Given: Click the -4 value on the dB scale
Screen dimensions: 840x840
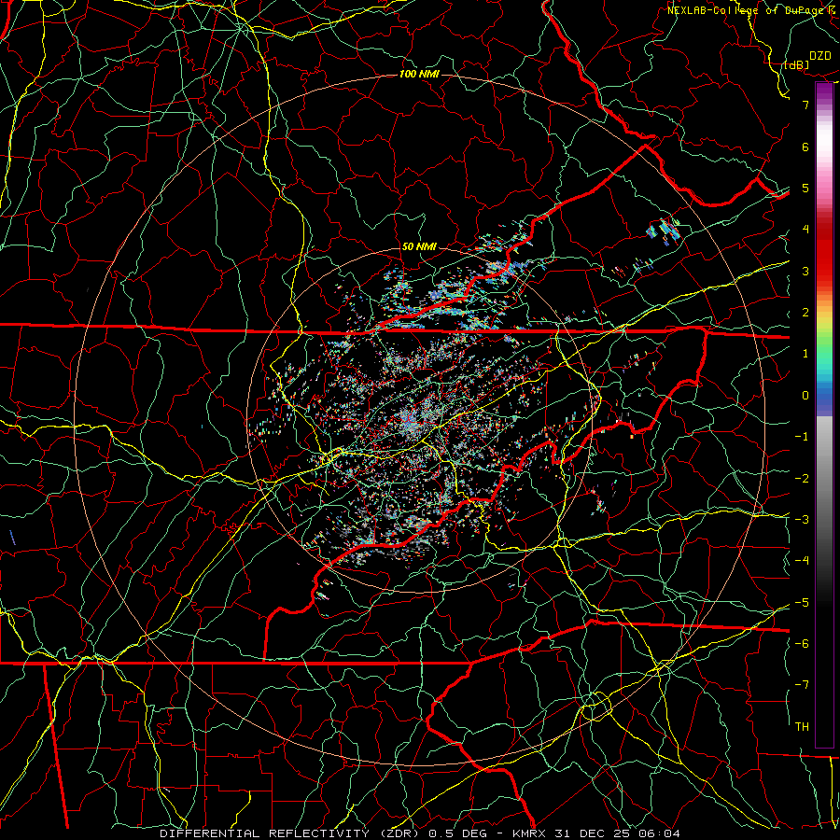Looking at the screenshot, I should pos(802,561).
